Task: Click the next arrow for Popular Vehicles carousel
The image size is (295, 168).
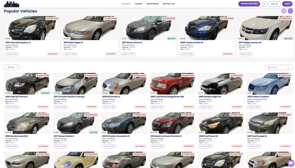Action: point(290,10)
